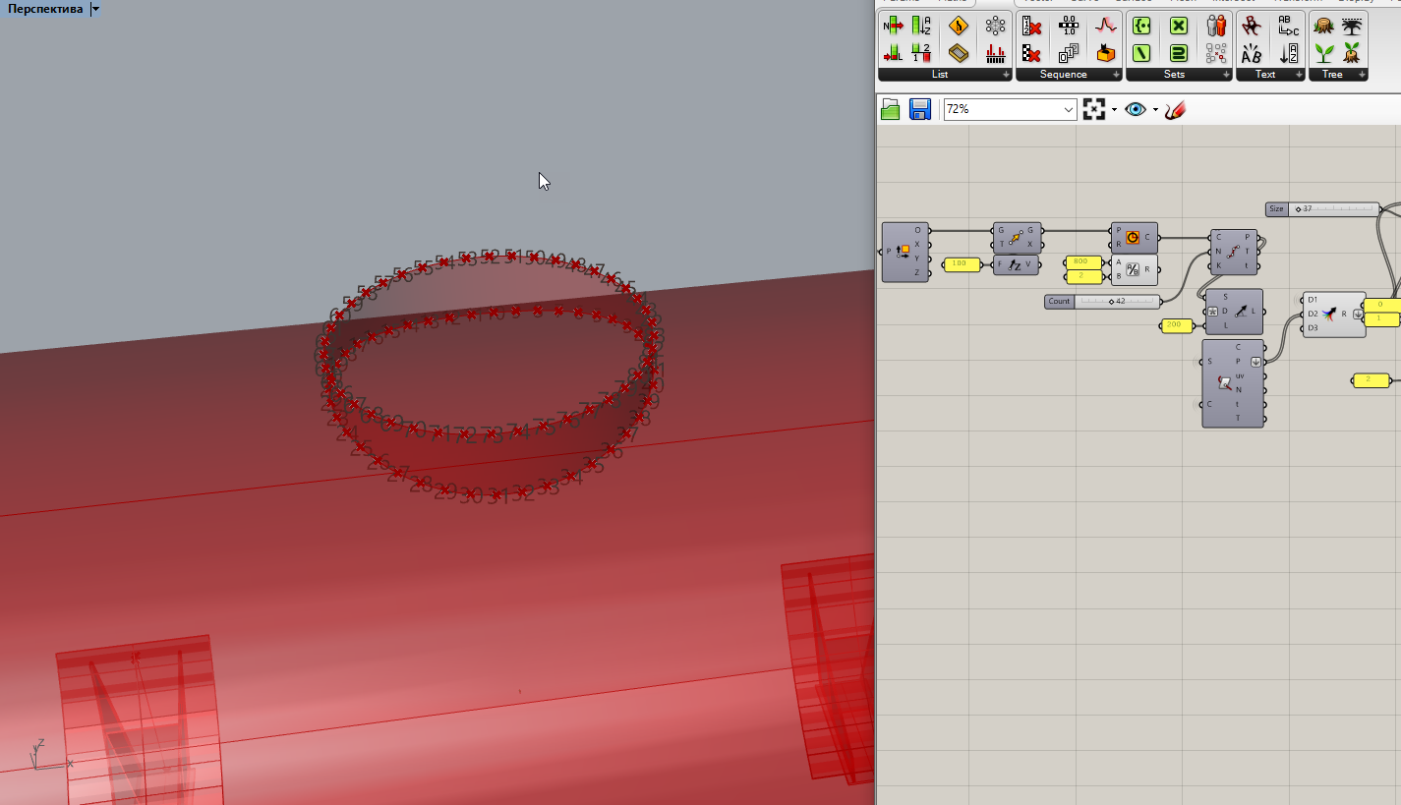Select the Flatten Tree palm icon with dashed line
Viewport: 1401px width, 805px height.
pos(1353,27)
